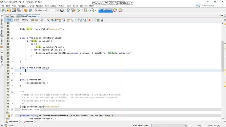
Task: Click the Clean and Build icon
Action: pos(73,10)
